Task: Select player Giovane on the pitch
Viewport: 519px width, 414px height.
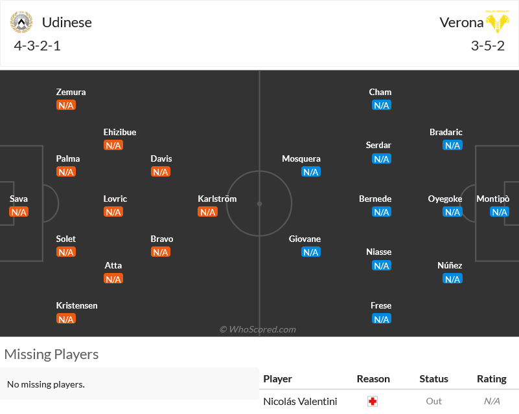Action: 305,239
